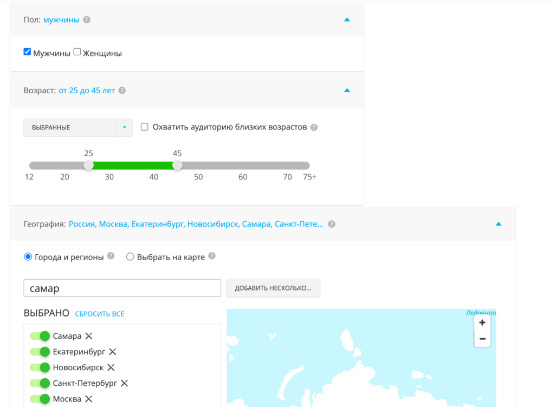The width and height of the screenshot is (555, 407).
Task: Collapse the География section arrow
Action: [499, 224]
